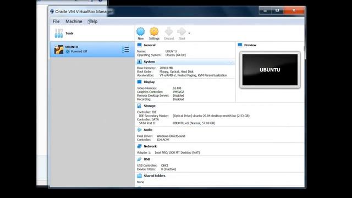Open the Network settings header link
This screenshot has width=352, height=198.
click(x=150, y=146)
